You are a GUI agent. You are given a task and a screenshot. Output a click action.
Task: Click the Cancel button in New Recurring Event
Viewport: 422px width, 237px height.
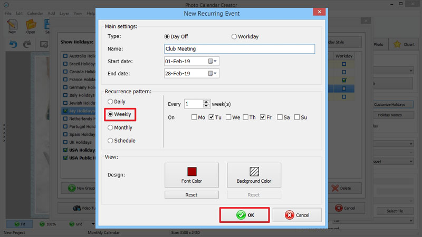click(x=297, y=215)
